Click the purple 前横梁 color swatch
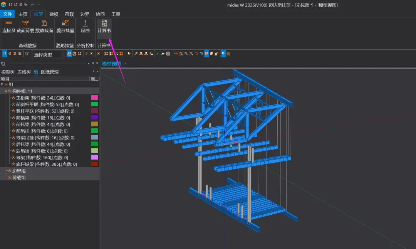416x249 pixels. pyautogui.click(x=94, y=118)
